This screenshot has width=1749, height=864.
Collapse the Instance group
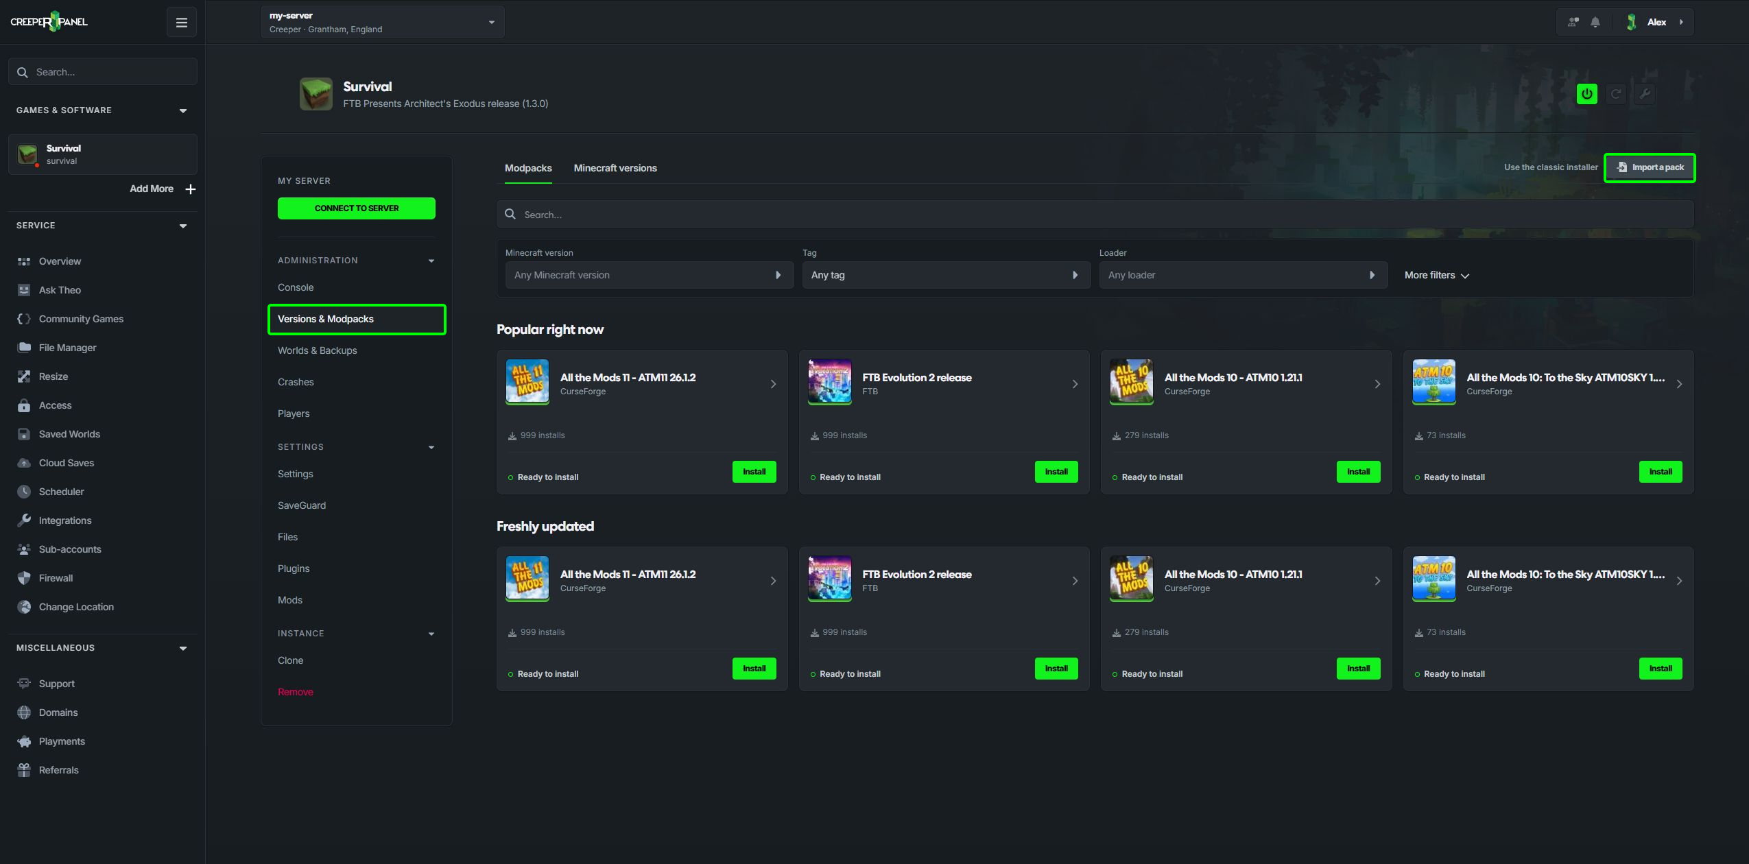click(x=431, y=634)
